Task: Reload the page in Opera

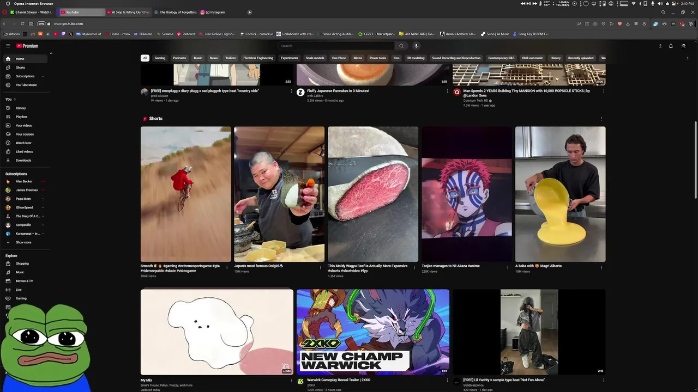Action: (x=22, y=23)
